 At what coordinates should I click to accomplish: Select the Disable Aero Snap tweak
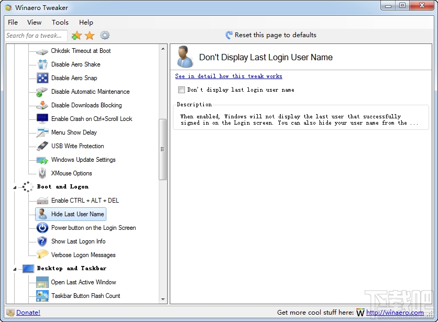coord(74,78)
